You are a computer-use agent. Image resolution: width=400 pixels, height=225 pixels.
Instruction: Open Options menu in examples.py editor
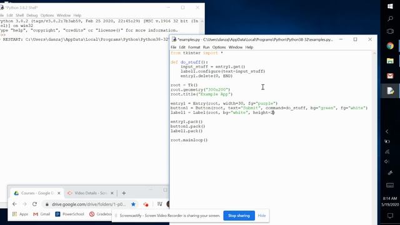[219, 47]
